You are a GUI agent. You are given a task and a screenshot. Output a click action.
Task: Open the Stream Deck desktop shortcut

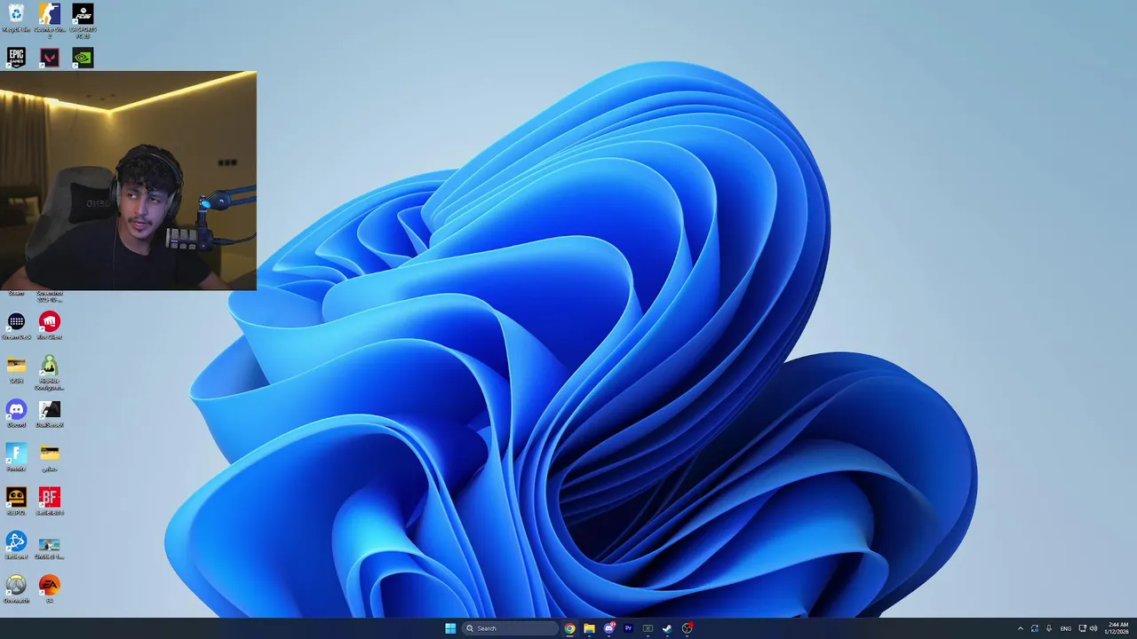coord(16,326)
